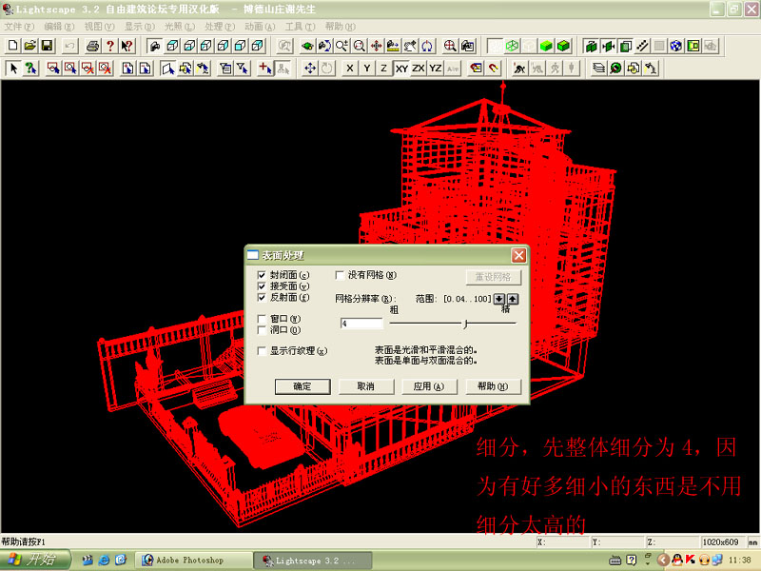This screenshot has width=761, height=571.
Task: Toggle the XY plane constraint button
Action: [x=401, y=69]
